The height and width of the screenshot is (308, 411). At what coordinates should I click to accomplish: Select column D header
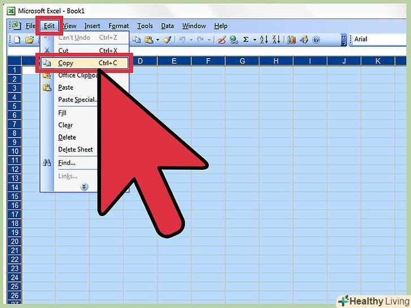(x=140, y=61)
